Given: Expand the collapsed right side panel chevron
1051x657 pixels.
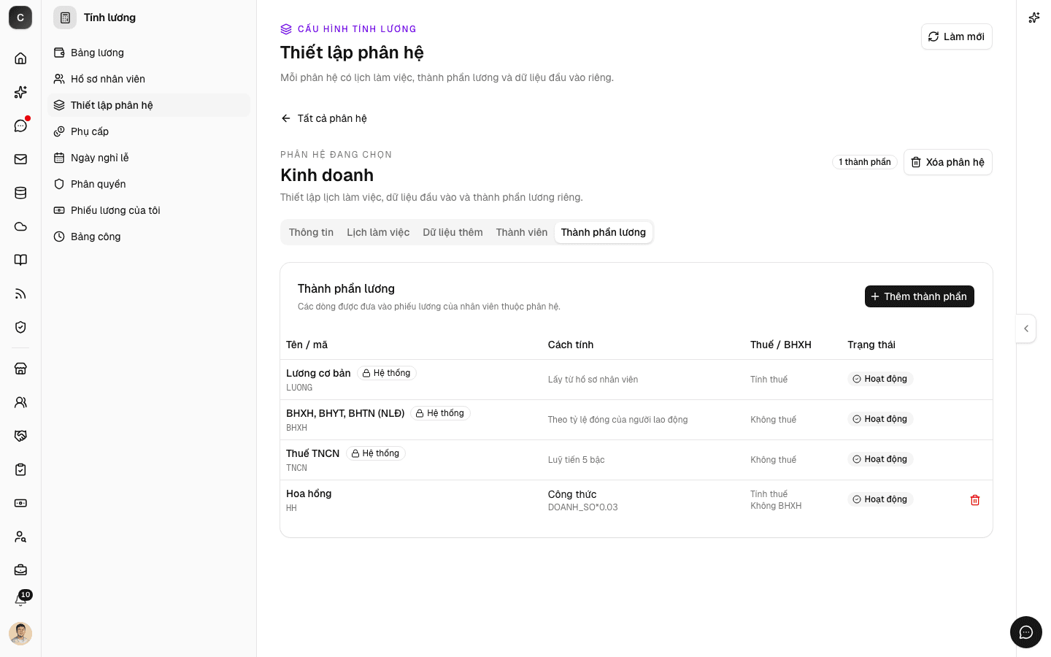Looking at the screenshot, I should pos(1026,328).
